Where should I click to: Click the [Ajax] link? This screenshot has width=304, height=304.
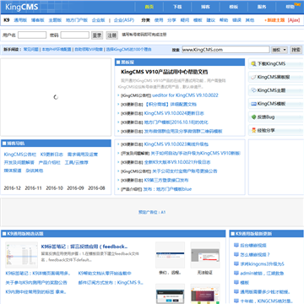pyautogui.click(x=294, y=20)
